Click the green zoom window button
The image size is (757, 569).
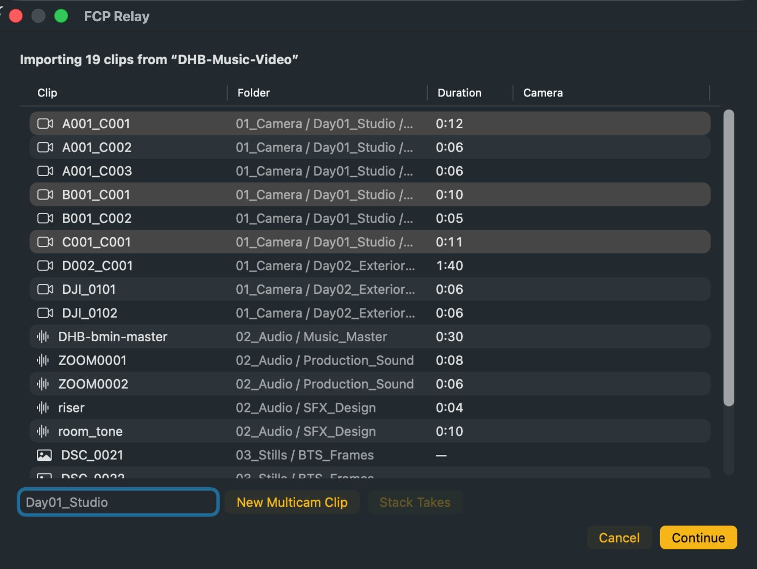click(61, 16)
